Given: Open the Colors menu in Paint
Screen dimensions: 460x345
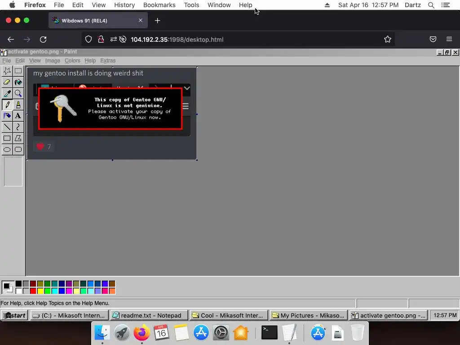Looking at the screenshot, I should 72,61.
